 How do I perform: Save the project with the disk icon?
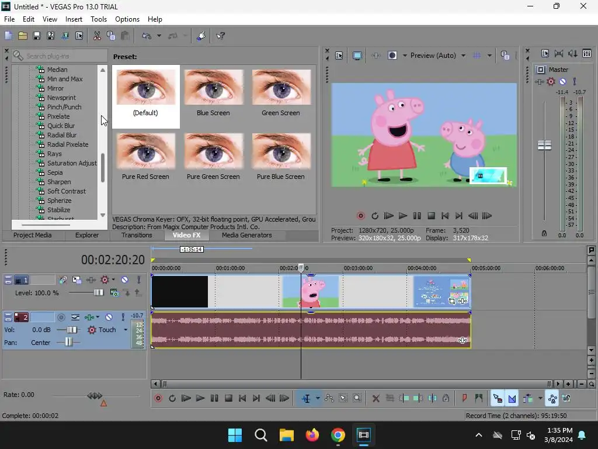pyautogui.click(x=37, y=36)
